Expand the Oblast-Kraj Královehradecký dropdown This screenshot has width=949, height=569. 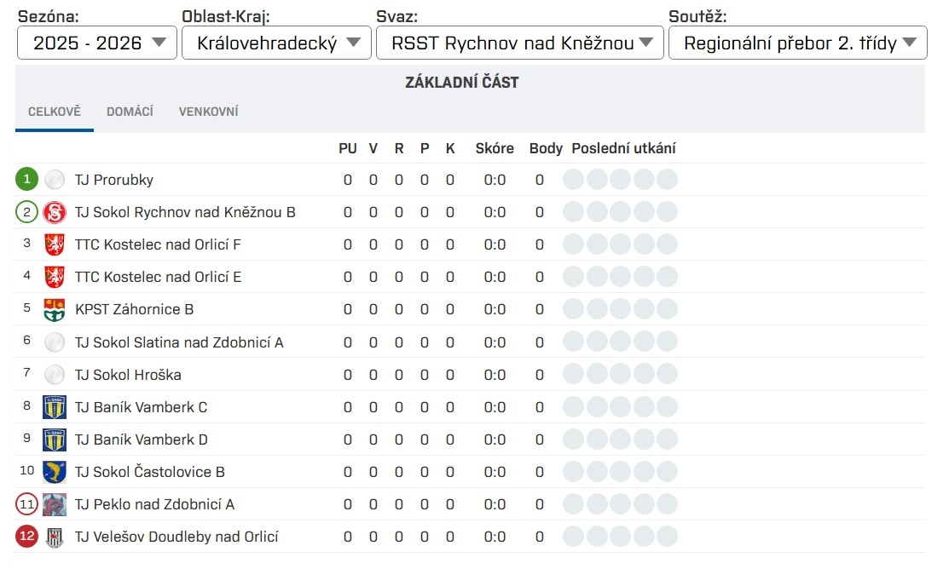point(276,43)
